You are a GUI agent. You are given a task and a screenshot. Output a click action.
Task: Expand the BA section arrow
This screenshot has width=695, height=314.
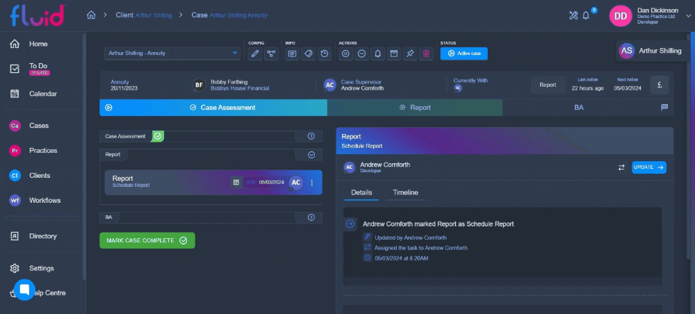[311, 217]
